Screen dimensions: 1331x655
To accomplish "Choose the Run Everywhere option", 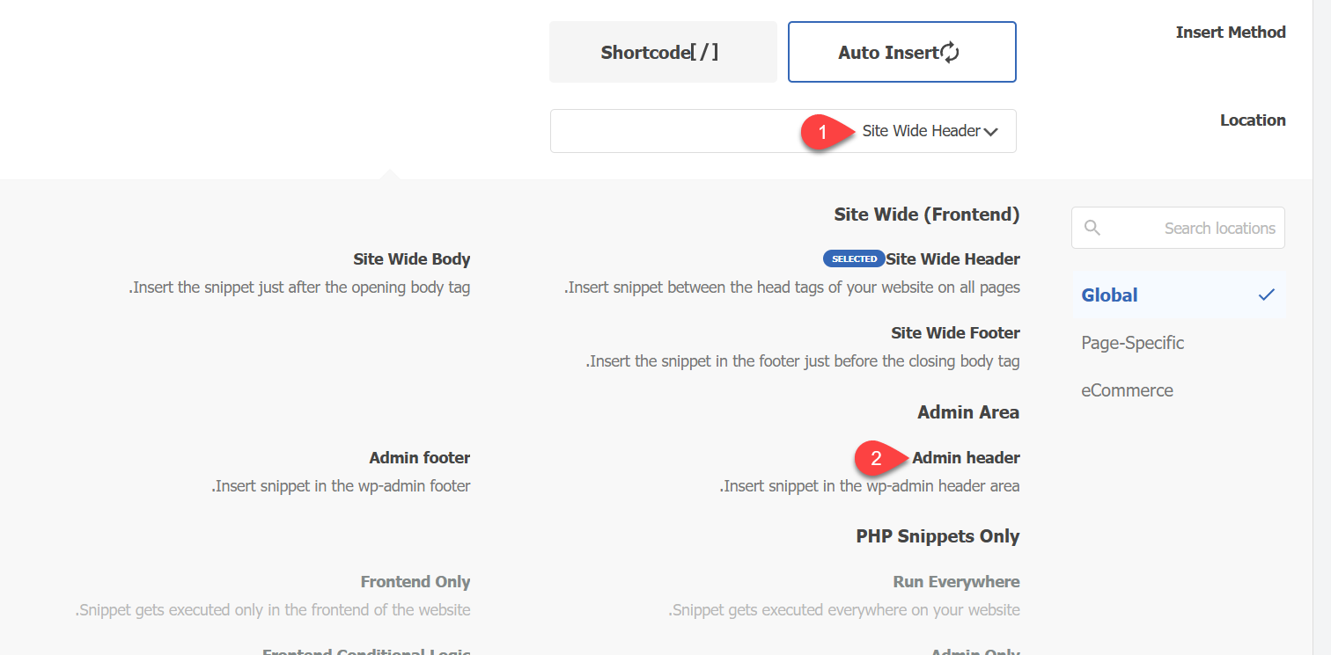I will (956, 582).
